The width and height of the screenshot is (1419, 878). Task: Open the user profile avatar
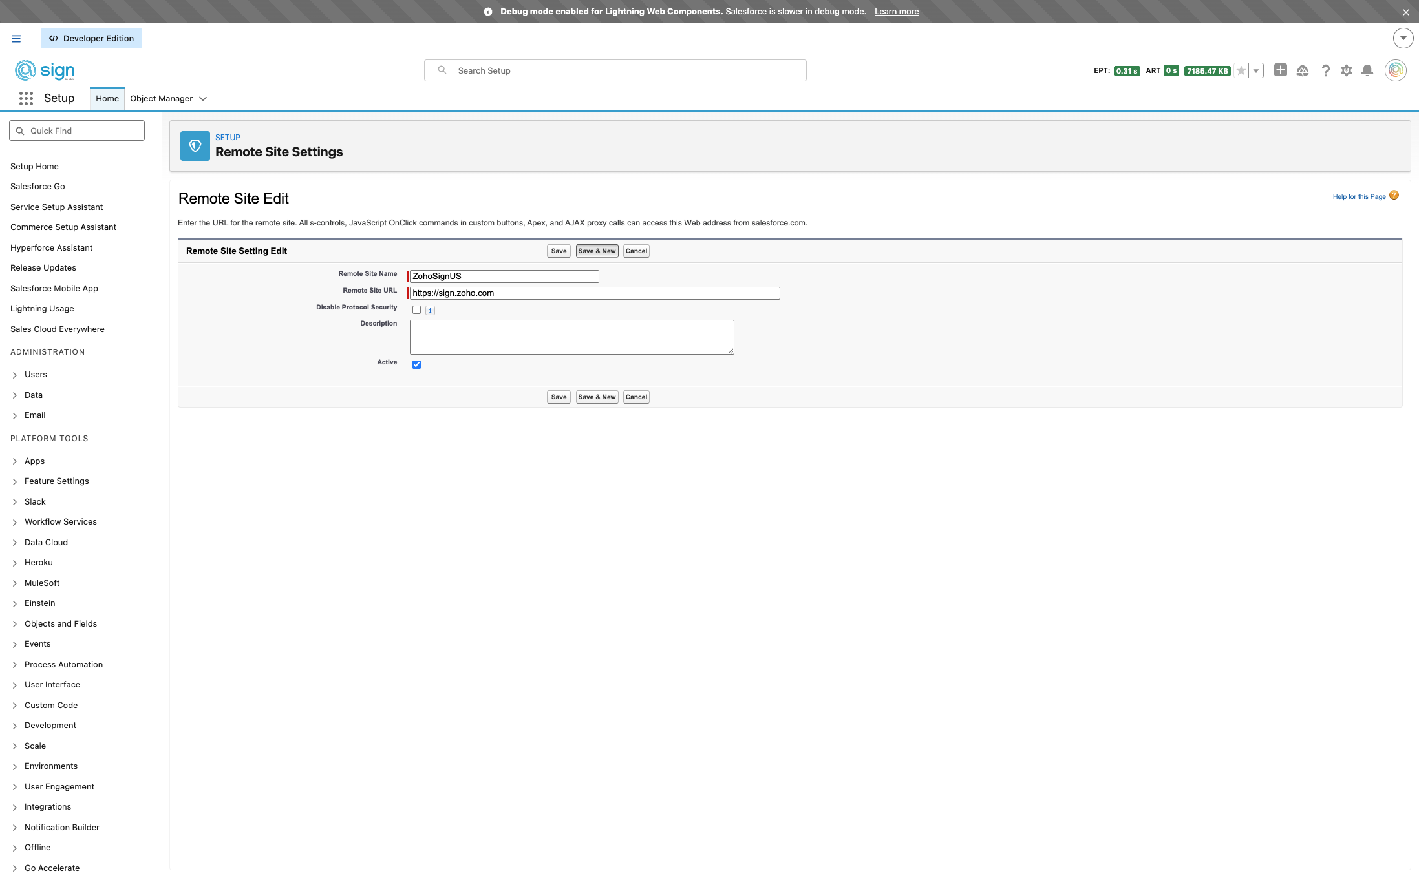point(1395,70)
